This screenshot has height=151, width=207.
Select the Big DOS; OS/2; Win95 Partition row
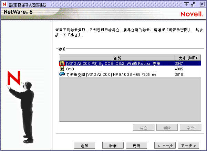tap(130, 63)
